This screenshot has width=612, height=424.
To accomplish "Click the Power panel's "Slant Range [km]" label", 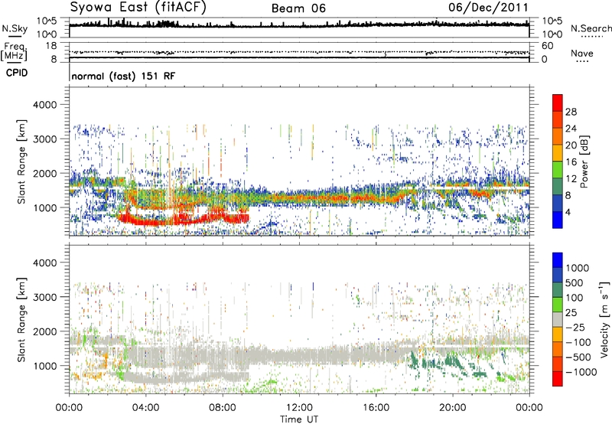I will pyautogui.click(x=21, y=161).
